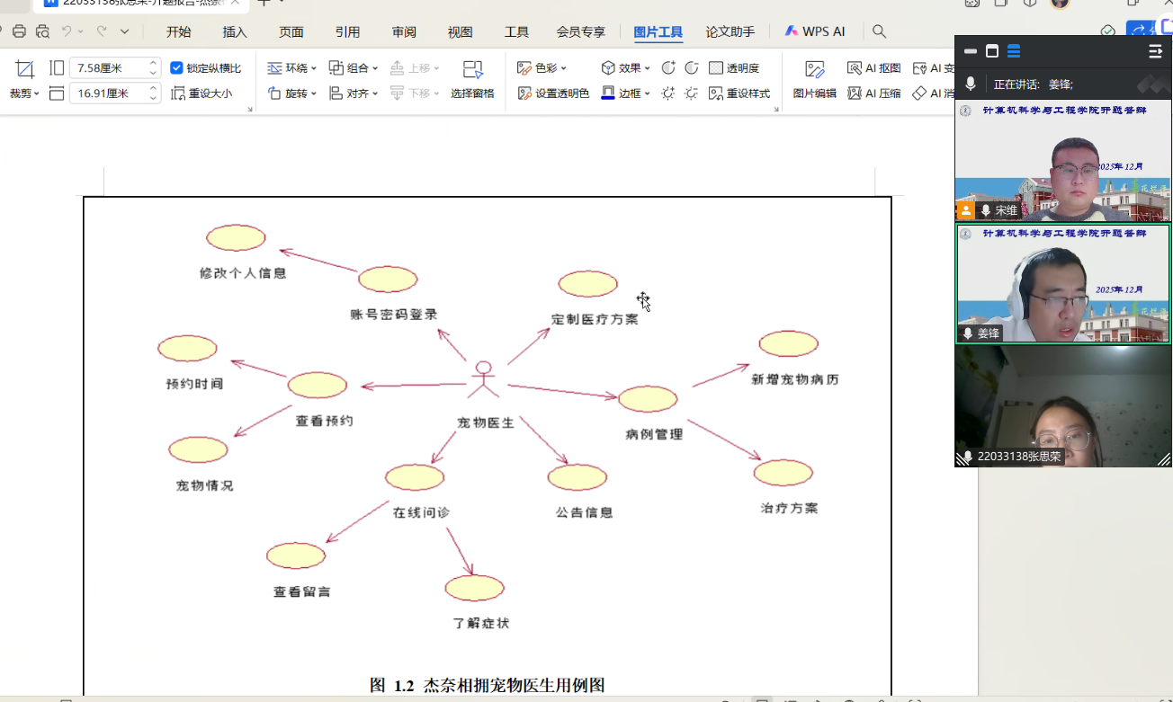The image size is (1173, 702).
Task: Click Set Transparent Color (设置透明色)
Action: click(x=554, y=93)
